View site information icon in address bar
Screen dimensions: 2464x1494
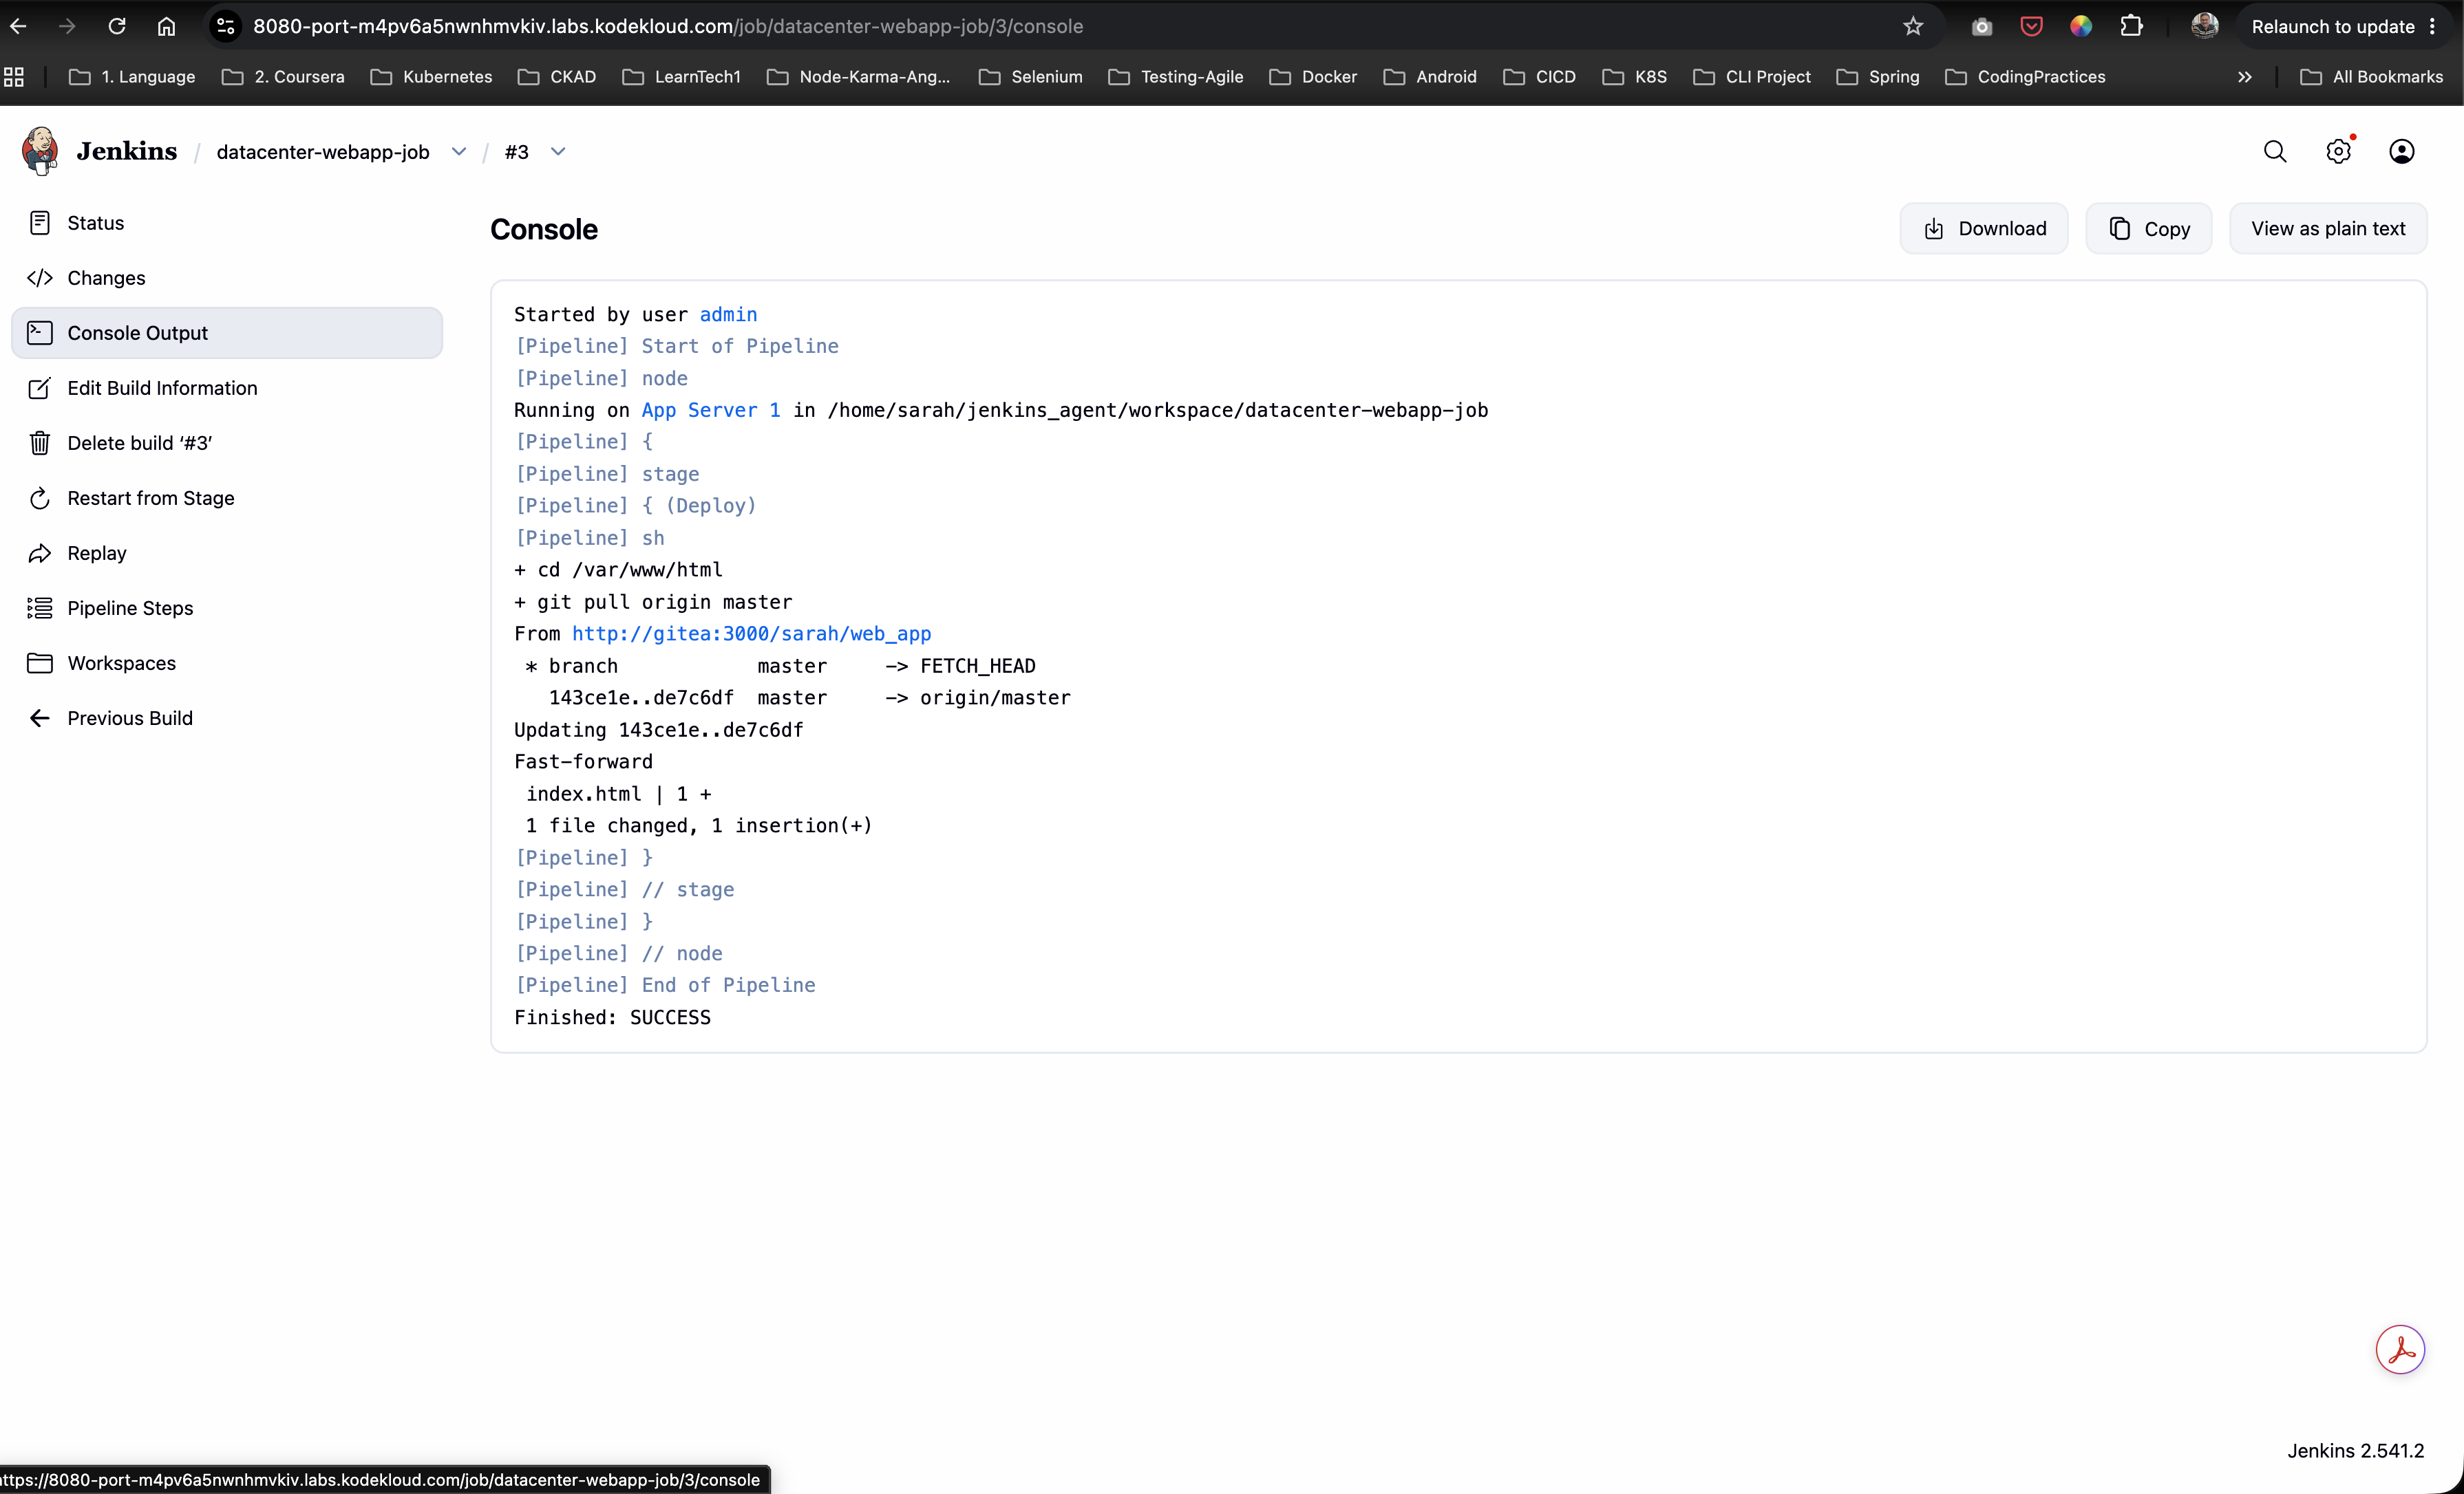(x=226, y=26)
